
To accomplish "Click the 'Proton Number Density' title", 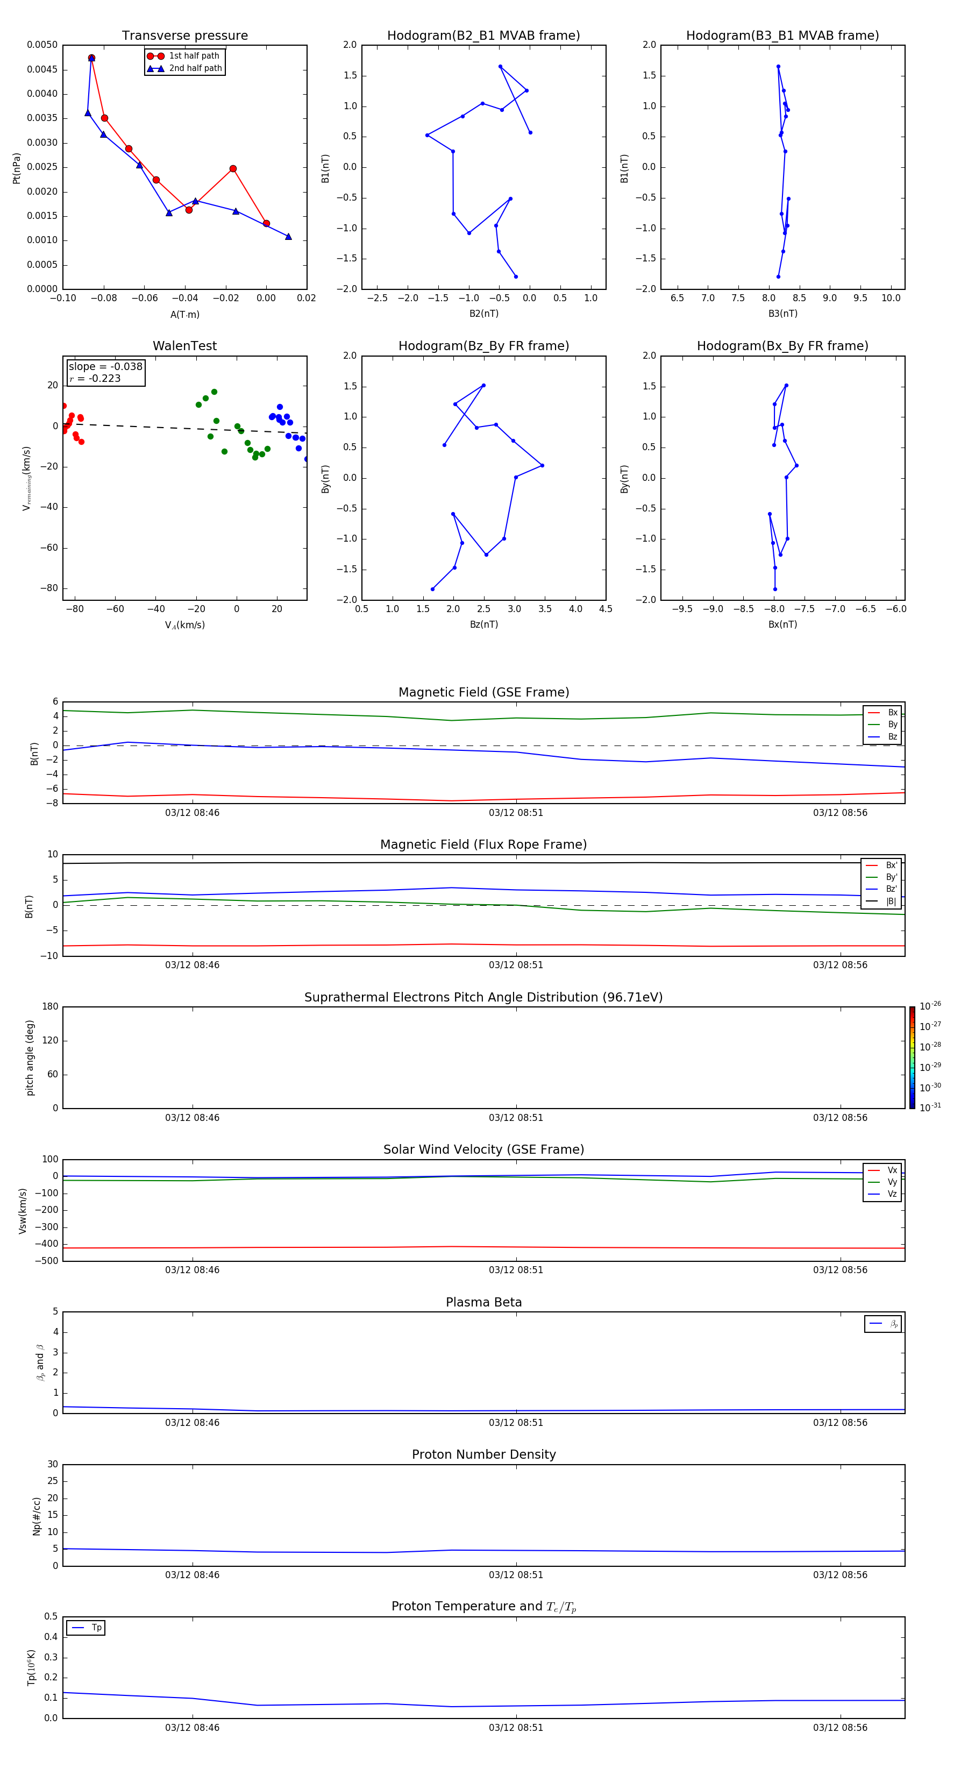I will click(483, 1454).
